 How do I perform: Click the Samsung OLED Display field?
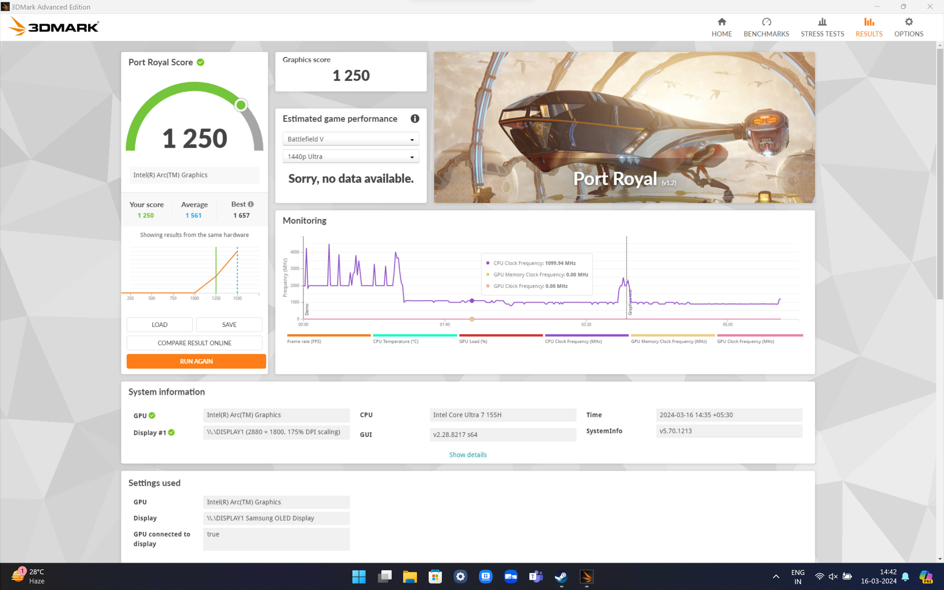point(276,518)
